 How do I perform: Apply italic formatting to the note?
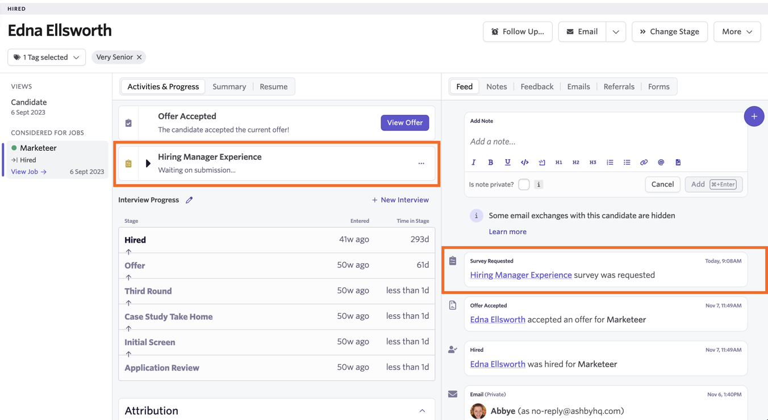474,163
